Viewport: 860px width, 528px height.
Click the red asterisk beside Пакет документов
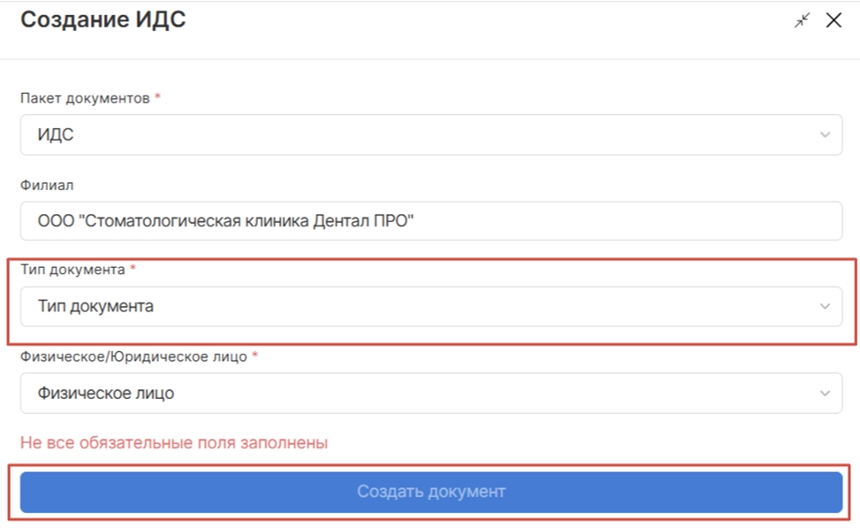[x=157, y=97]
